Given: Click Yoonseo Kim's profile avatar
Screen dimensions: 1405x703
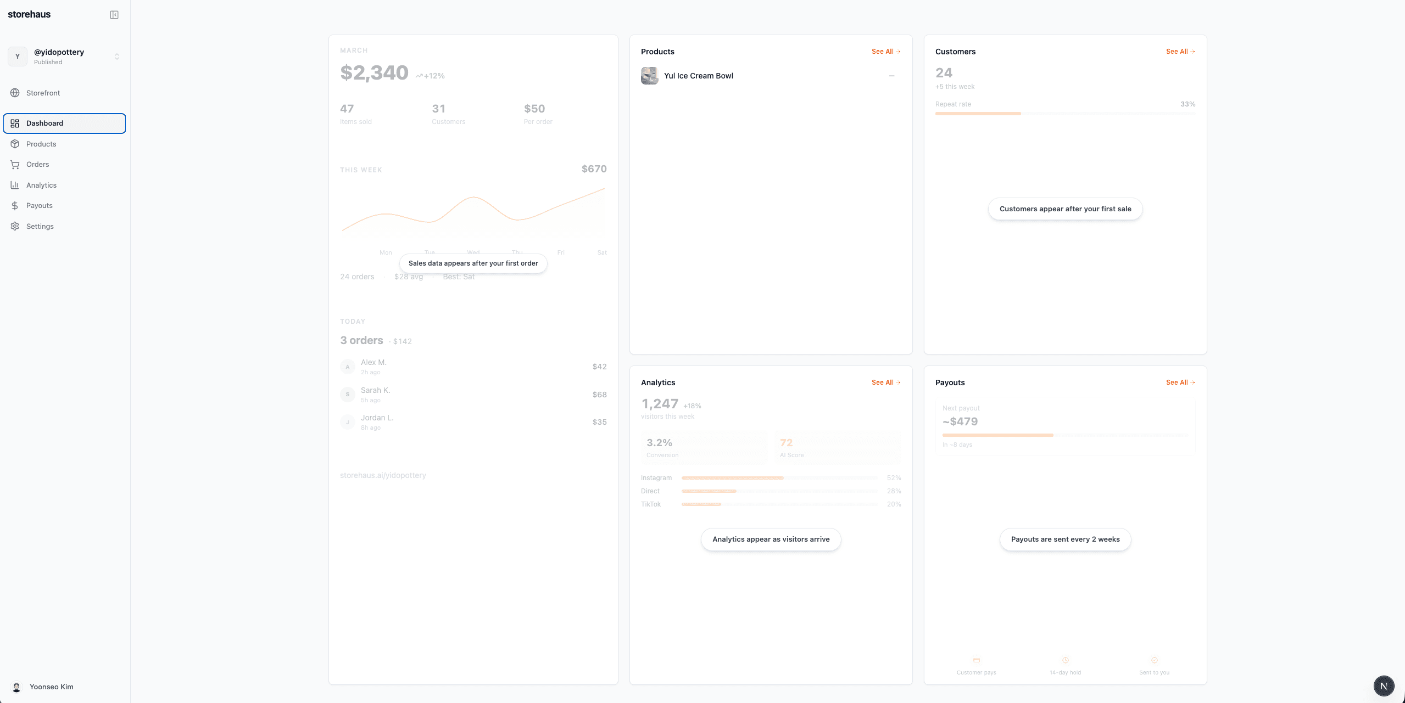Looking at the screenshot, I should tap(17, 687).
